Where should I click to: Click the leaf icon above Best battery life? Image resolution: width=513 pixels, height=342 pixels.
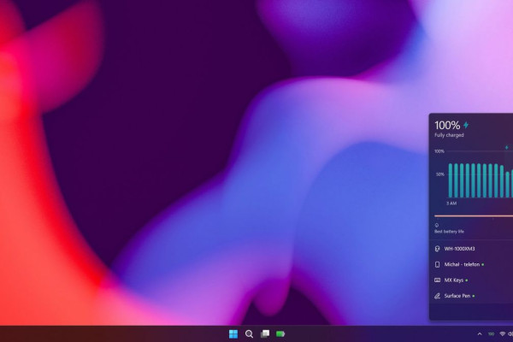click(437, 225)
